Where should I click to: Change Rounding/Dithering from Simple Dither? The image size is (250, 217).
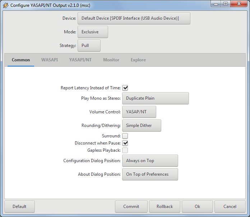(142, 126)
